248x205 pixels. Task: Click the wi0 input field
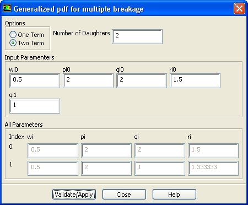pyautogui.click(x=35, y=81)
